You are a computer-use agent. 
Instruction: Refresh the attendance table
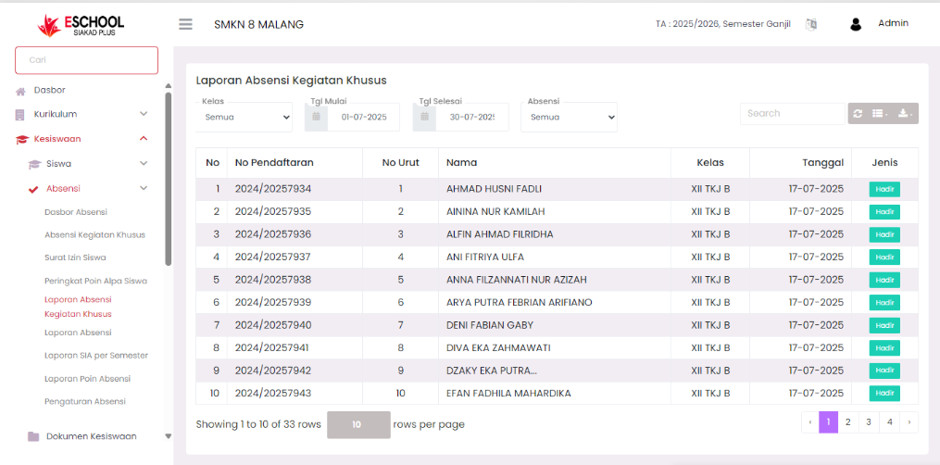click(x=858, y=113)
